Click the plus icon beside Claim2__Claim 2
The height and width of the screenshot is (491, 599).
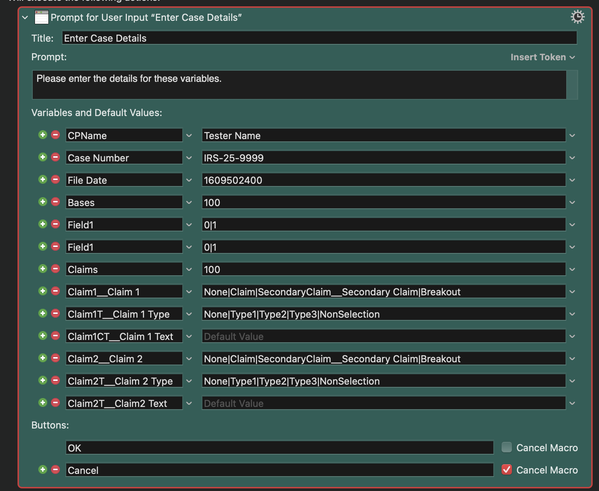coord(43,358)
